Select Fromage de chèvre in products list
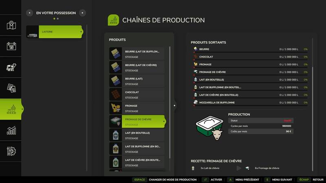Screen dimensions: 326x183 (x=137, y=122)
